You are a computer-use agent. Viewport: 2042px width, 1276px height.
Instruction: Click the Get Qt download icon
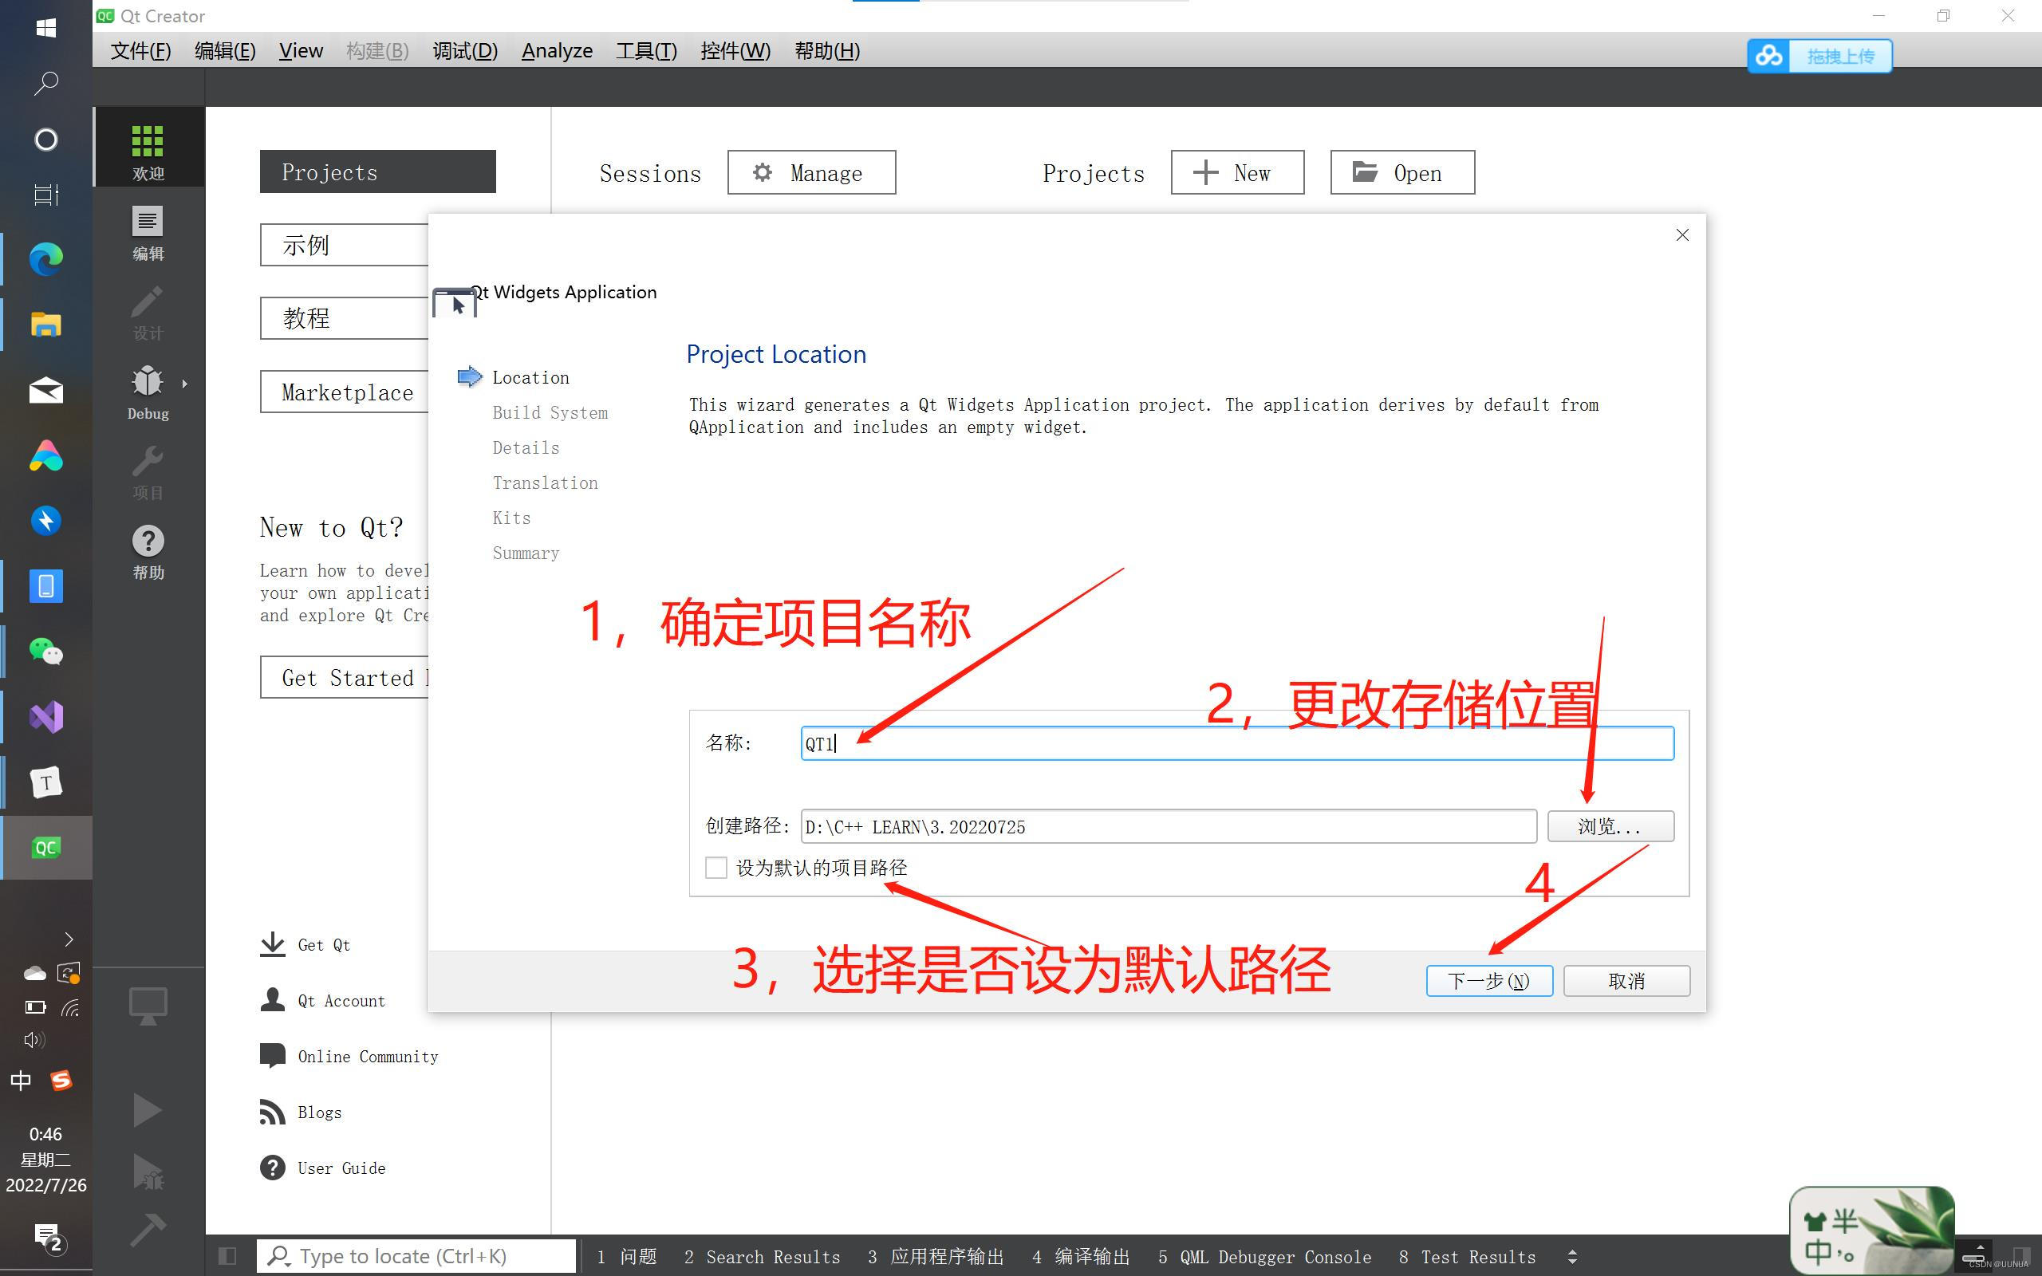pyautogui.click(x=272, y=944)
